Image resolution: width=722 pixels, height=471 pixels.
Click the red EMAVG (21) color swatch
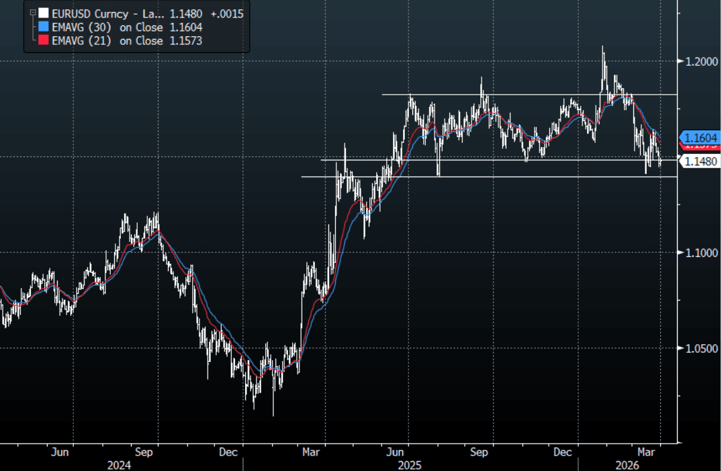tap(44, 41)
